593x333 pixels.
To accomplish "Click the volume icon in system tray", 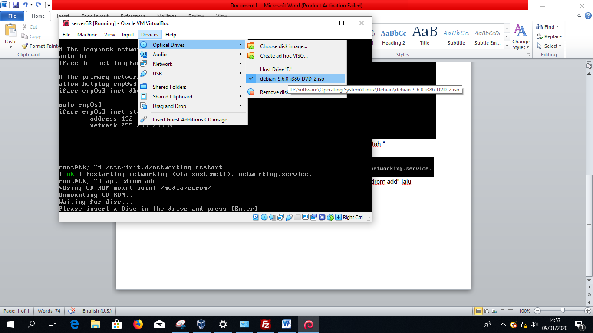I will 534,324.
